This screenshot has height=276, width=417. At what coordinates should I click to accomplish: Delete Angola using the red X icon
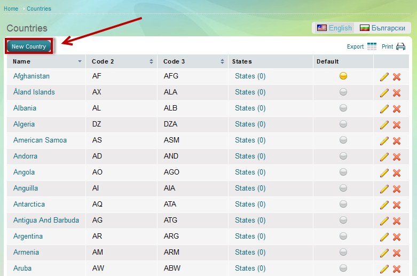tap(397, 173)
